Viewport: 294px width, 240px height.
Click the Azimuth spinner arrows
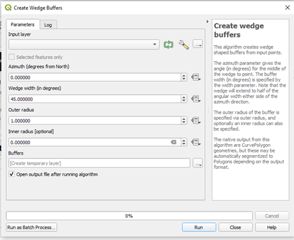coord(184,77)
